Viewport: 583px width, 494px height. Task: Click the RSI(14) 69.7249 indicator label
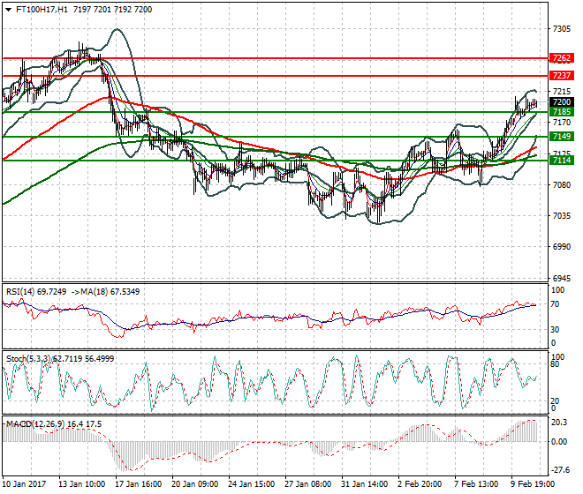(36, 292)
